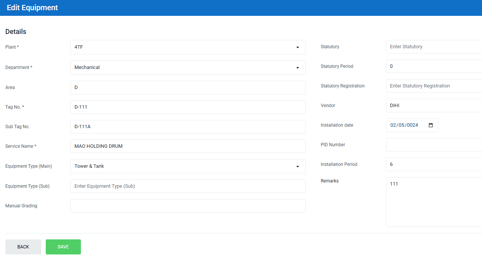Open the Department dropdown showing Mechanical

(x=188, y=67)
